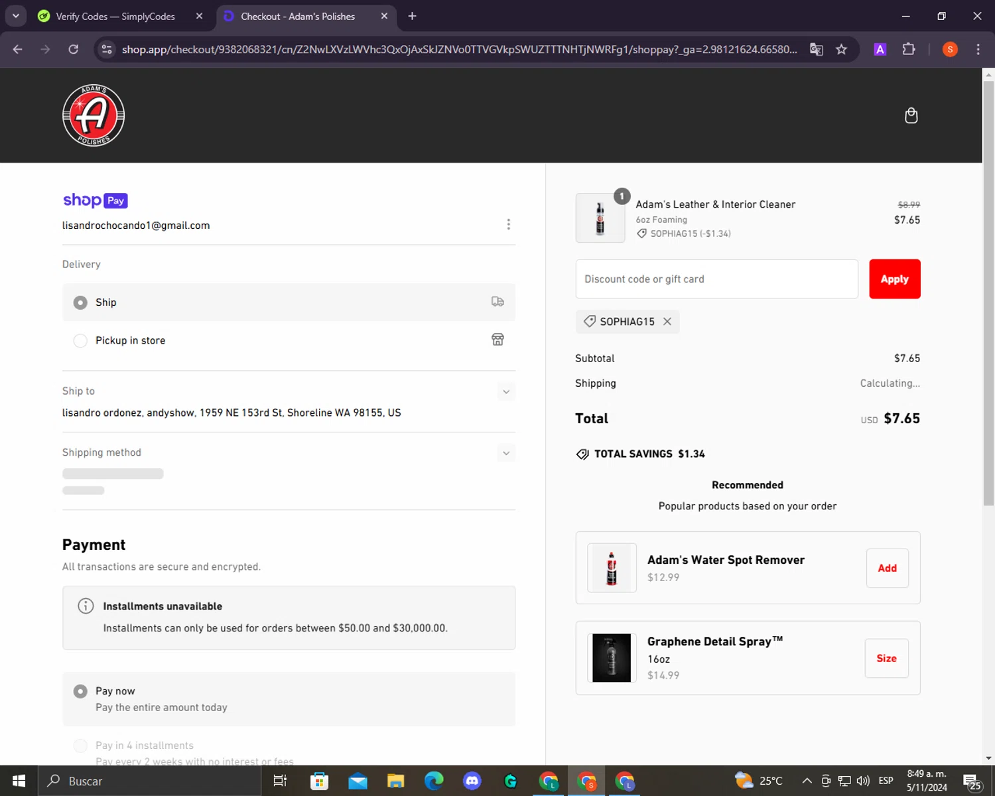The height and width of the screenshot is (796, 995).
Task: Open account options three-dot menu
Action: pos(508,224)
